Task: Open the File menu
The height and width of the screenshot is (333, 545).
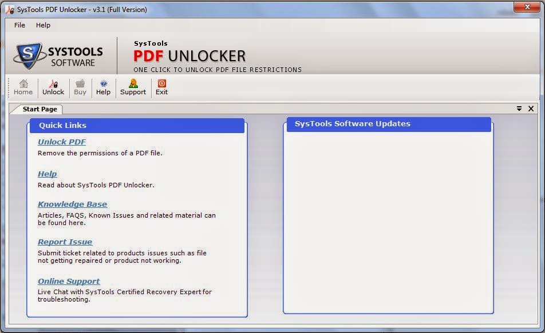Action: 19,25
